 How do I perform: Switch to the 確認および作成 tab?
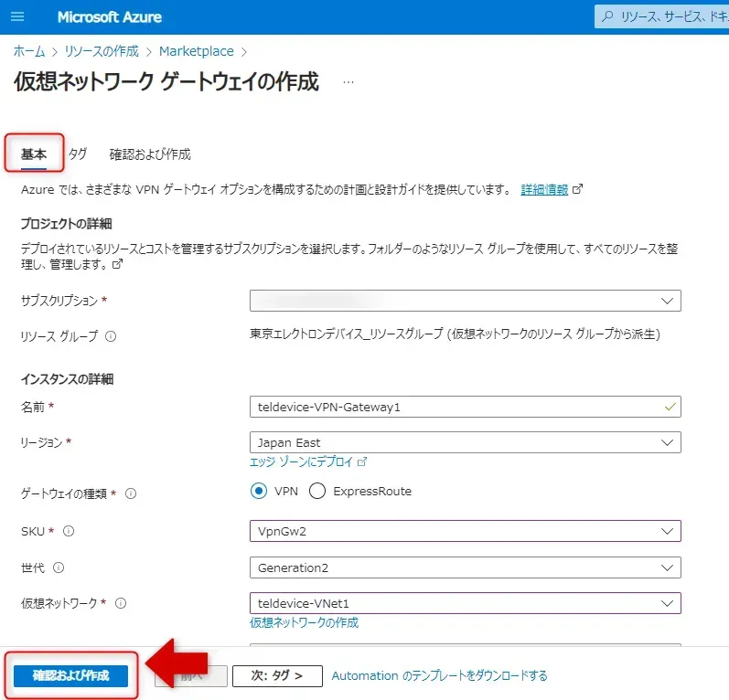coord(150,154)
